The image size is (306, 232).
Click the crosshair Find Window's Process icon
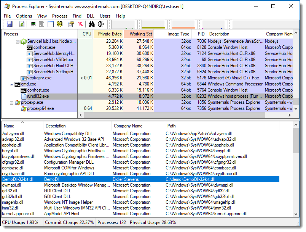click(x=101, y=24)
